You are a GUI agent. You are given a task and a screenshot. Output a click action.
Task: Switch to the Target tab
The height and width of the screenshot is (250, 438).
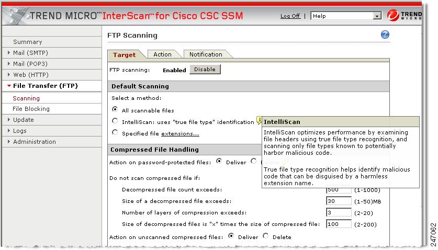(125, 55)
